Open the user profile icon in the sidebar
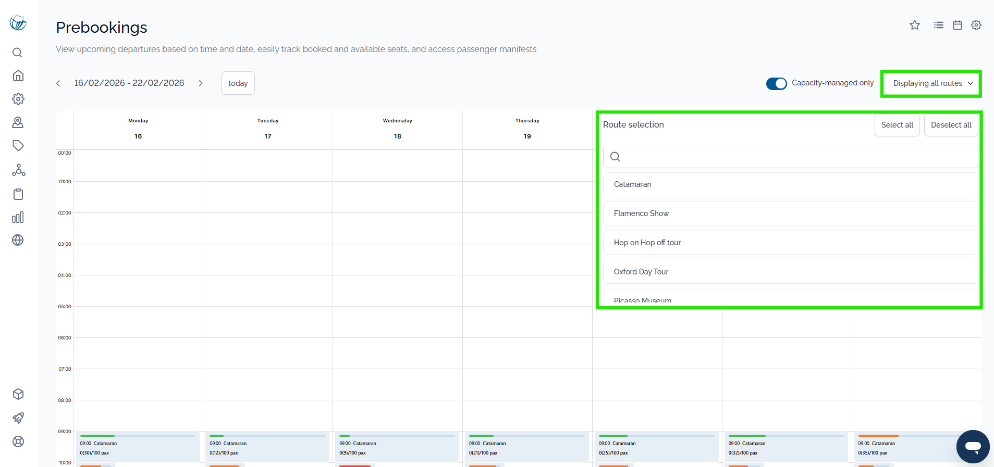994x467 pixels. (x=18, y=122)
